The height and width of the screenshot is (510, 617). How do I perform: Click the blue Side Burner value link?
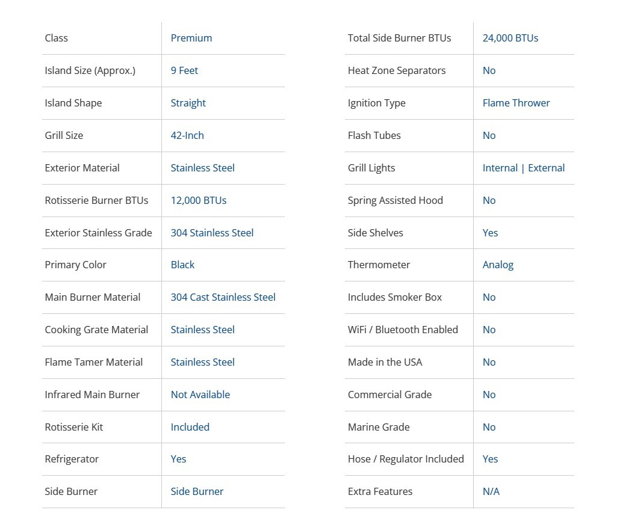click(197, 491)
